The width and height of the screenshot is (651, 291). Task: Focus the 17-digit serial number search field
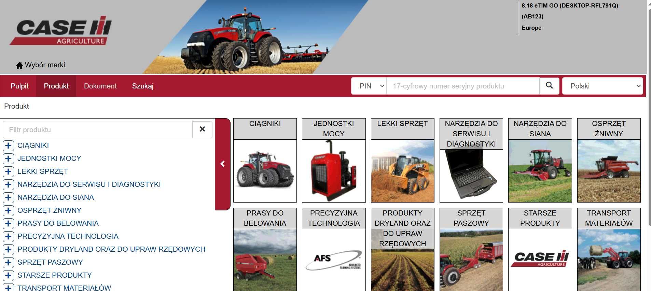[x=463, y=86]
